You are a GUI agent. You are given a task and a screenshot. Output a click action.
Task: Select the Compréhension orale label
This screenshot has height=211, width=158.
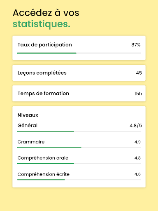click(x=43, y=158)
